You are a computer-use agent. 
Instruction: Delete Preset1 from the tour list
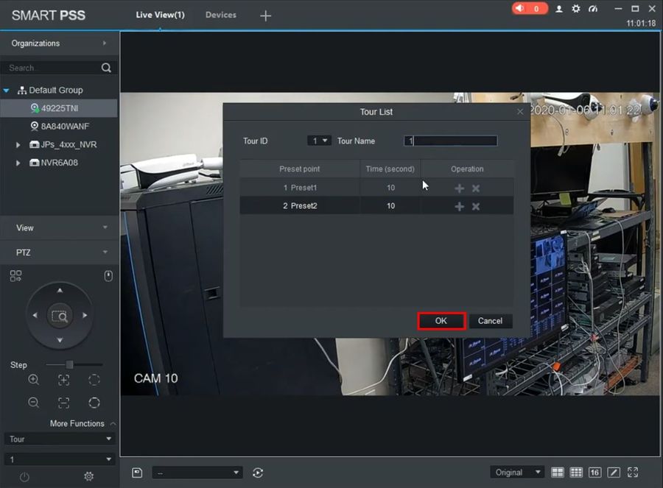click(476, 188)
